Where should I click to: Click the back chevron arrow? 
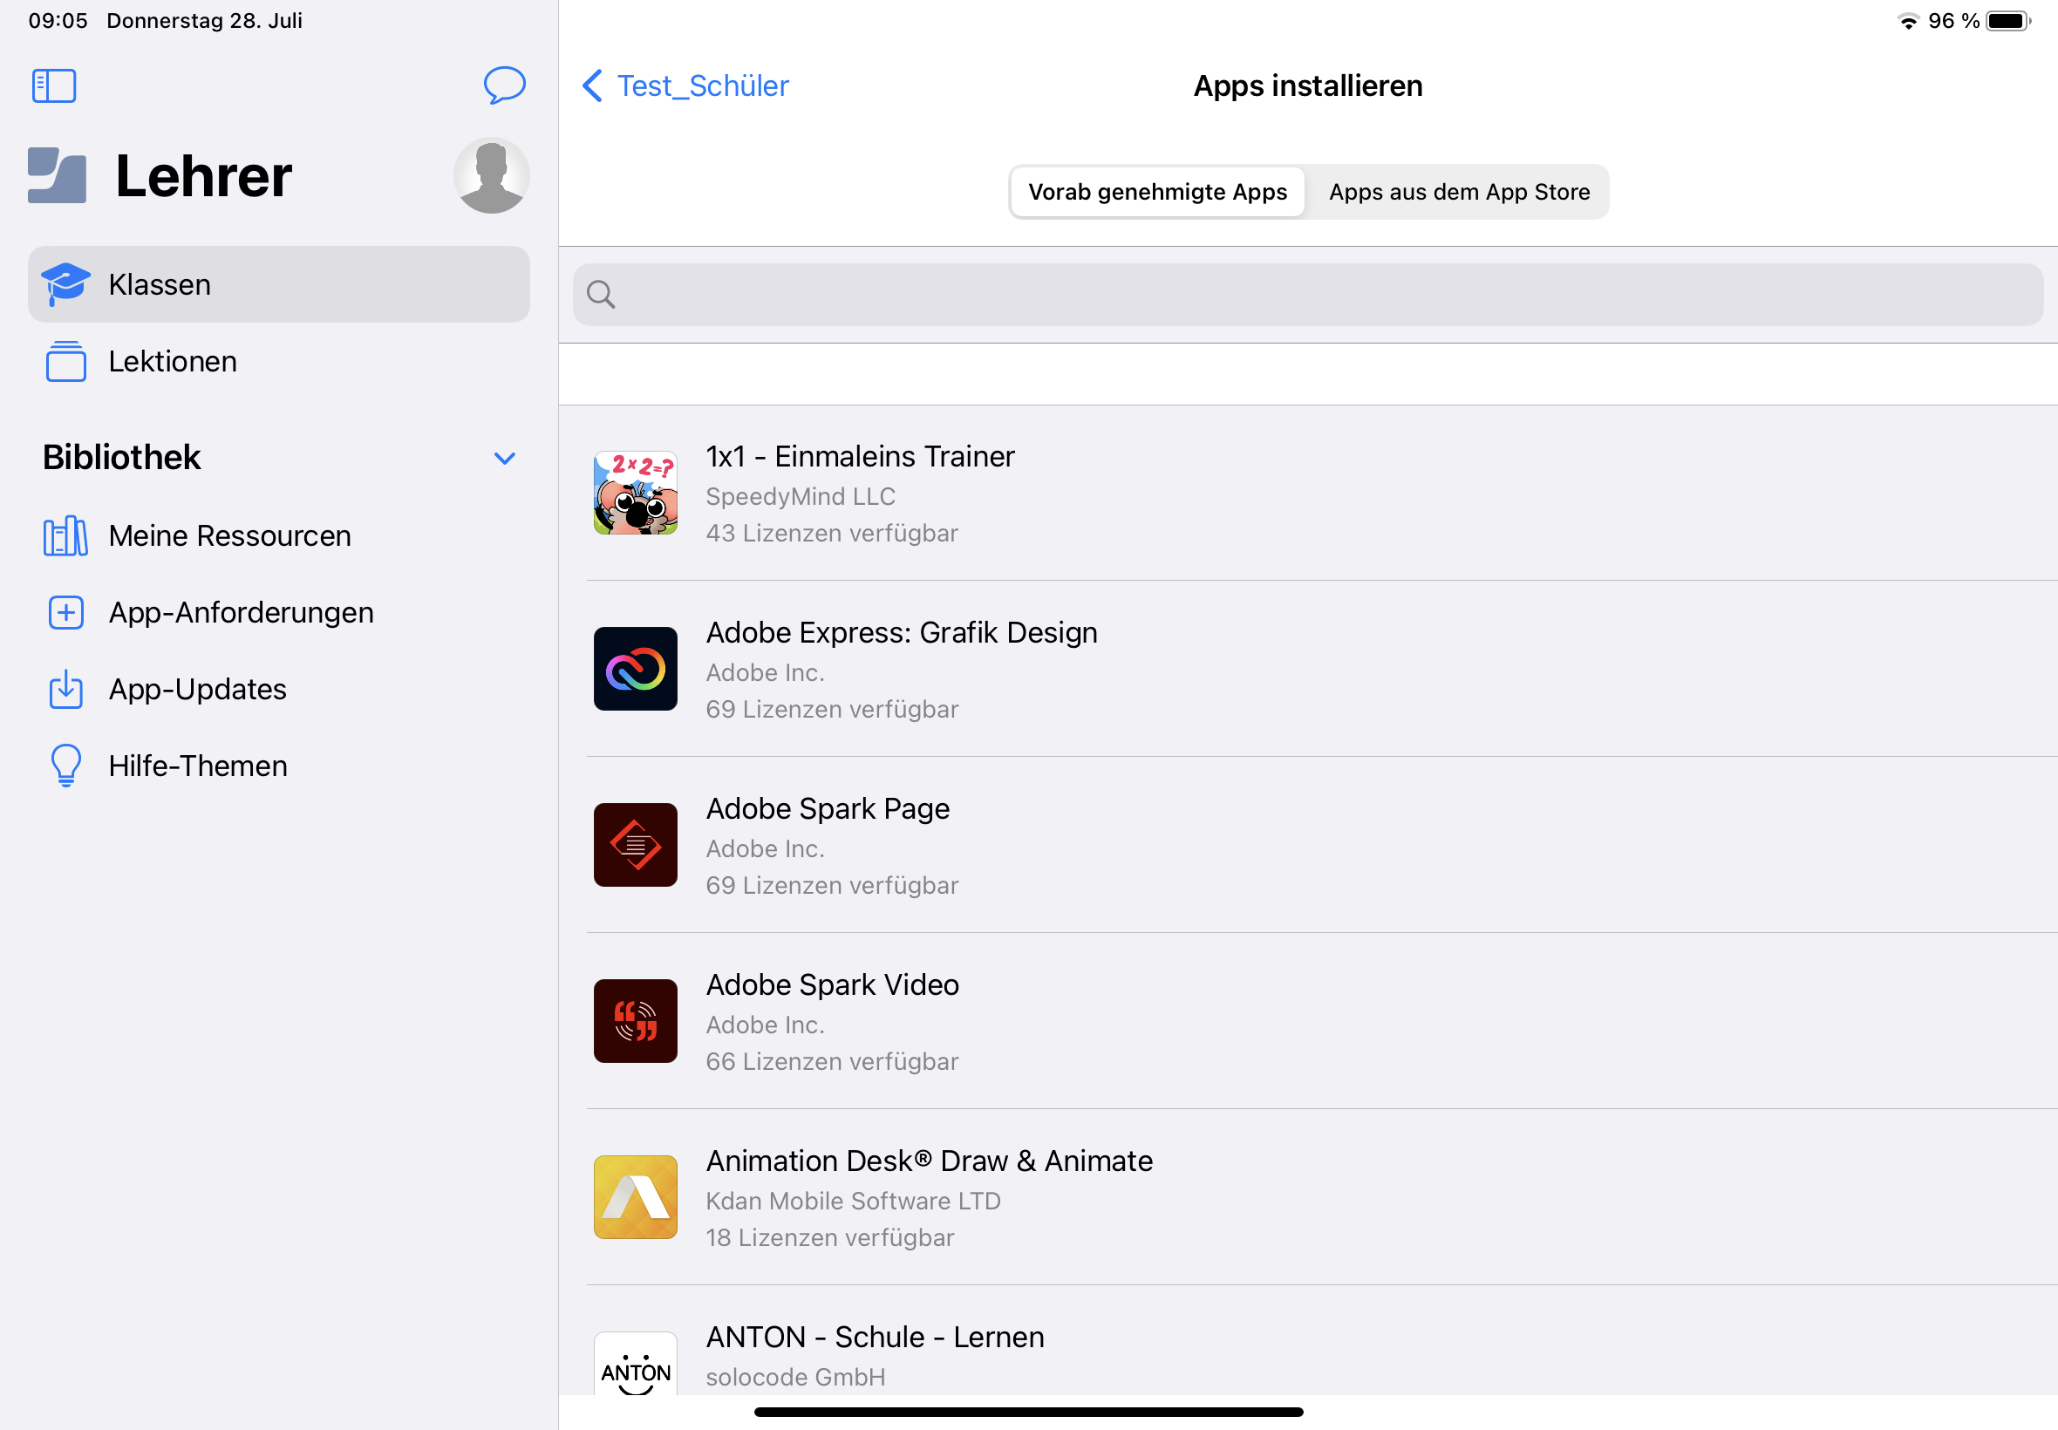[x=592, y=86]
